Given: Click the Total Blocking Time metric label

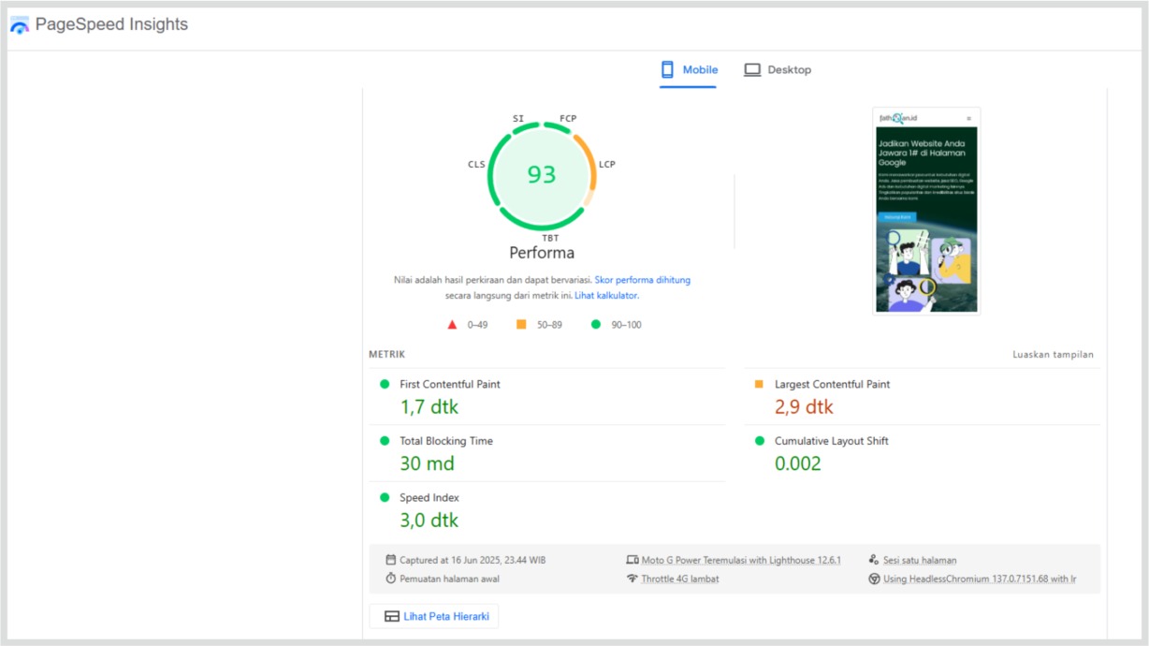Looking at the screenshot, I should (446, 441).
